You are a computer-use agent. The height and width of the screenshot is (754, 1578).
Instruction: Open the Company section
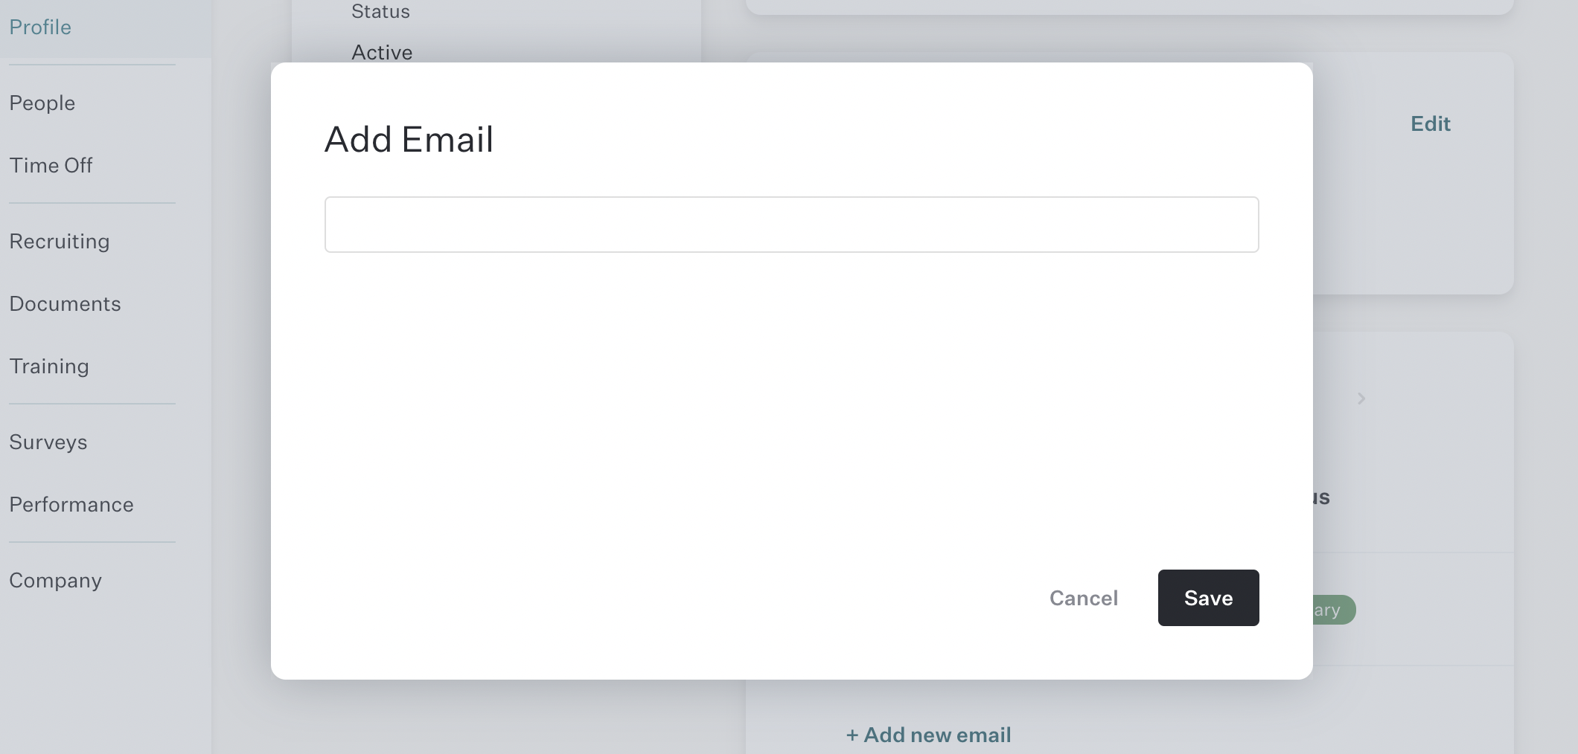55,581
